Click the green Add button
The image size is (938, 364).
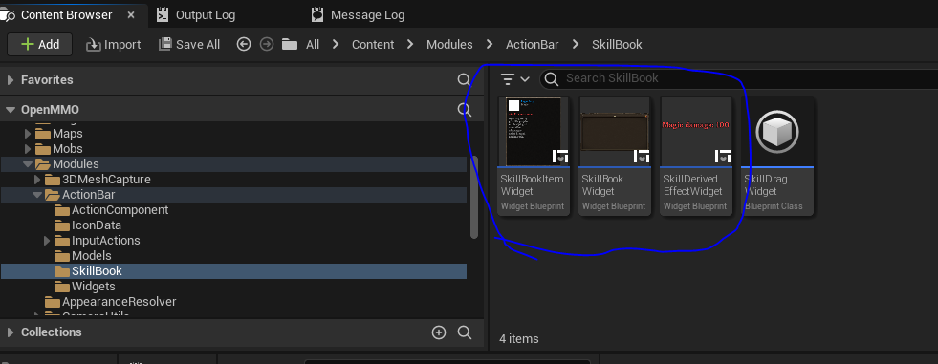(x=40, y=44)
